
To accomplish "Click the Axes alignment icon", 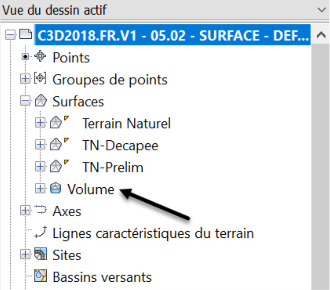I will point(40,210).
